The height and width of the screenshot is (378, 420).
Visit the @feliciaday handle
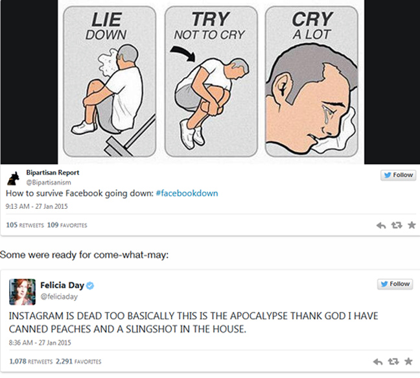pyautogui.click(x=59, y=296)
